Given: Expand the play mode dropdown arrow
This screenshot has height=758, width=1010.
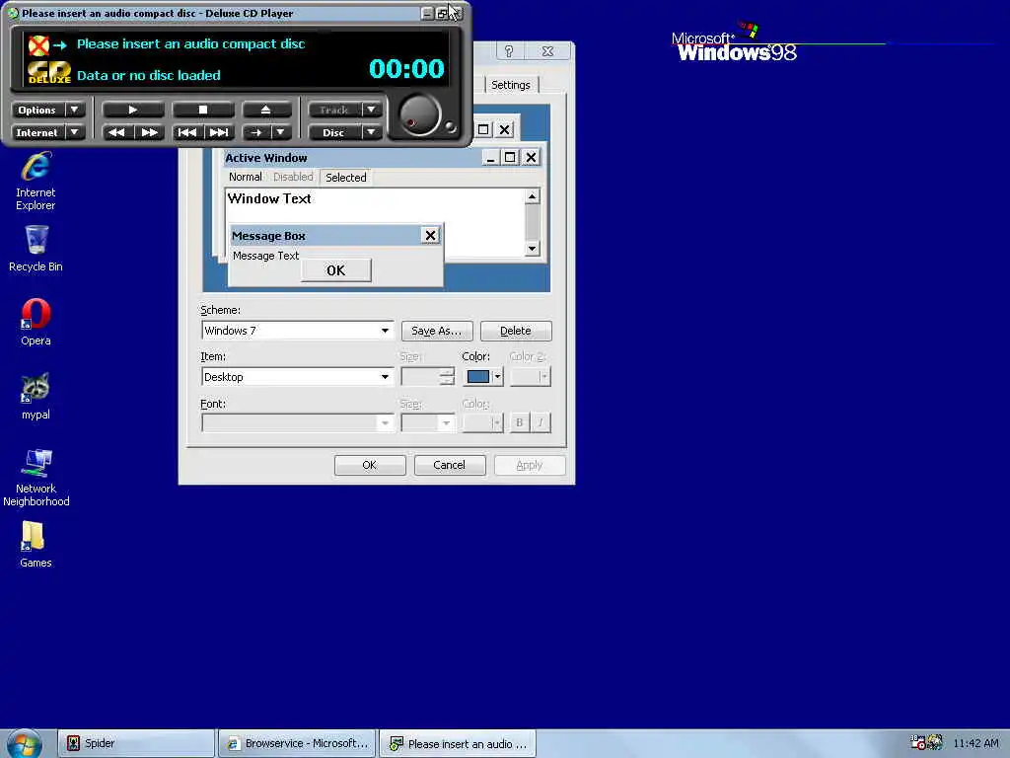Looking at the screenshot, I should [281, 133].
